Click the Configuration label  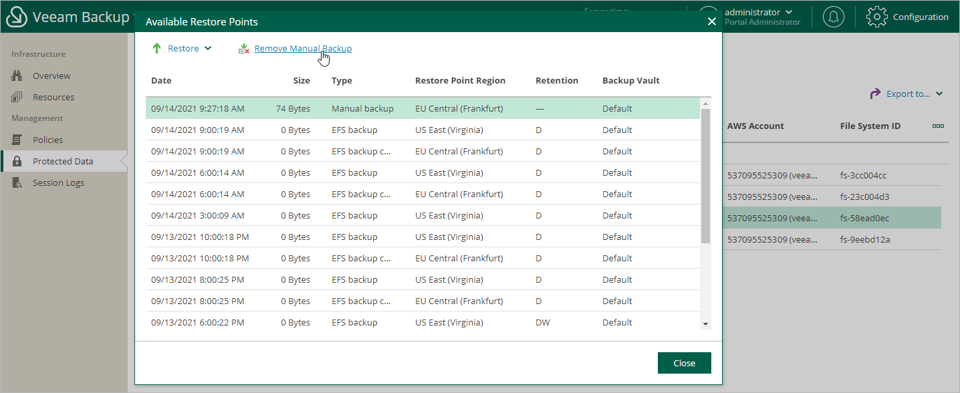pos(921,17)
